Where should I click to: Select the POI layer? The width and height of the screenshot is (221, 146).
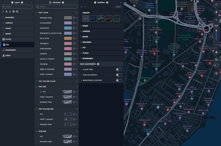coord(17,45)
